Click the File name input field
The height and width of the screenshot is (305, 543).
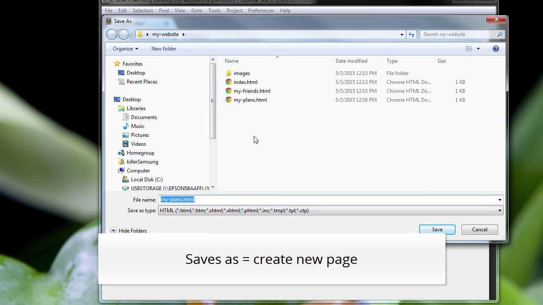point(327,200)
